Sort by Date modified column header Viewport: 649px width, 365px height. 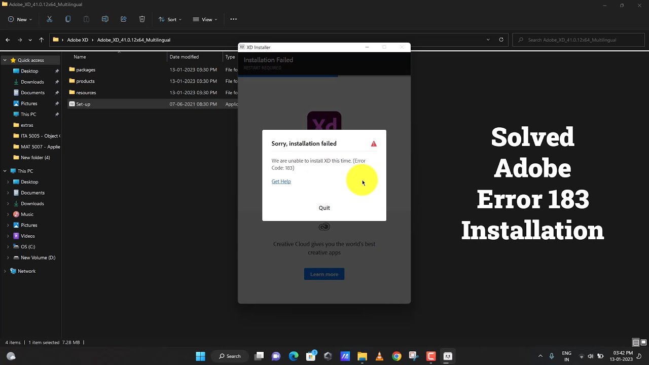184,57
